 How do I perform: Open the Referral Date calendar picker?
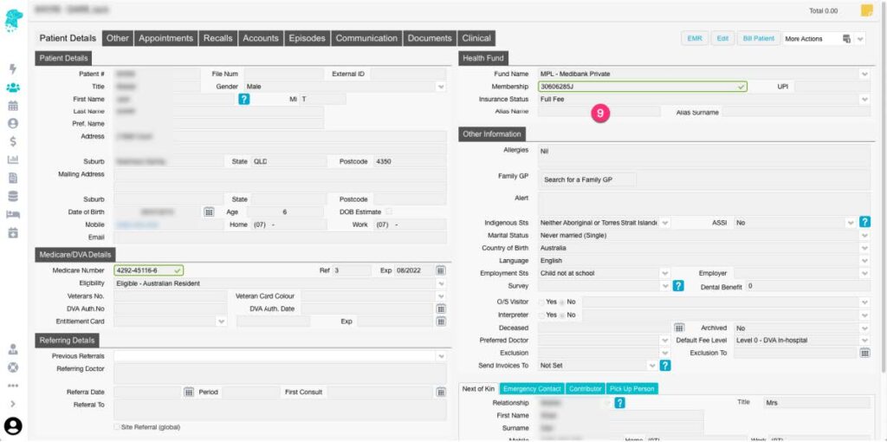click(189, 392)
